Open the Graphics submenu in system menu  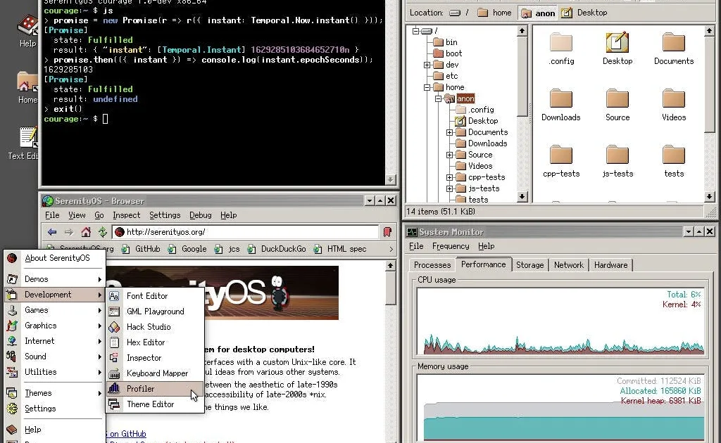tap(54, 326)
